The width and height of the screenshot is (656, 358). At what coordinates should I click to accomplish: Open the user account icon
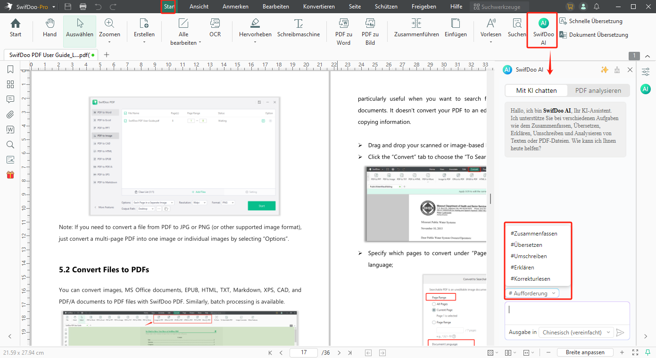click(584, 7)
